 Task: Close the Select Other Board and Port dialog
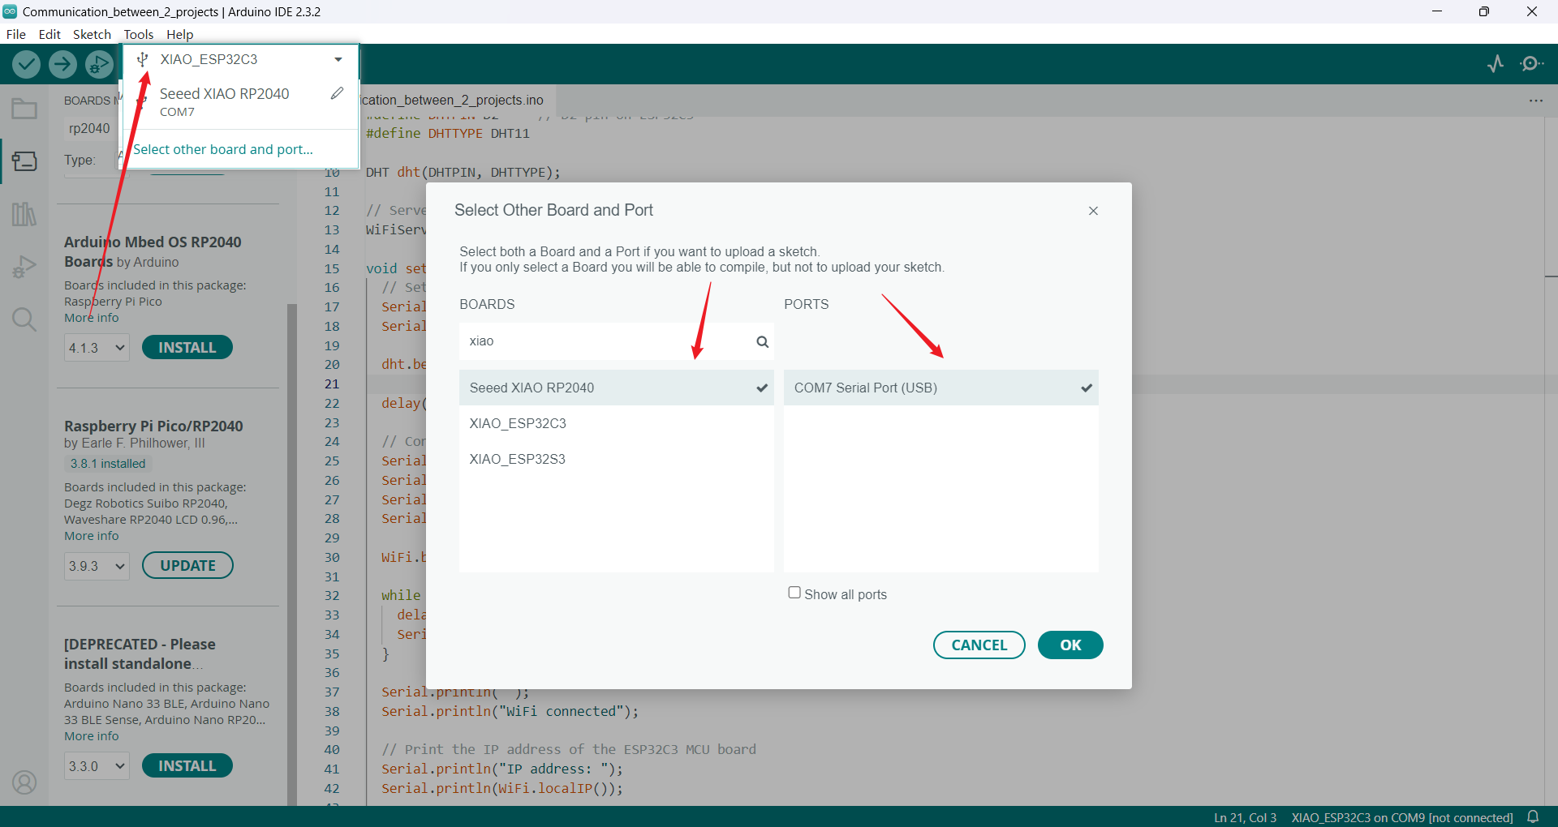pos(1093,211)
